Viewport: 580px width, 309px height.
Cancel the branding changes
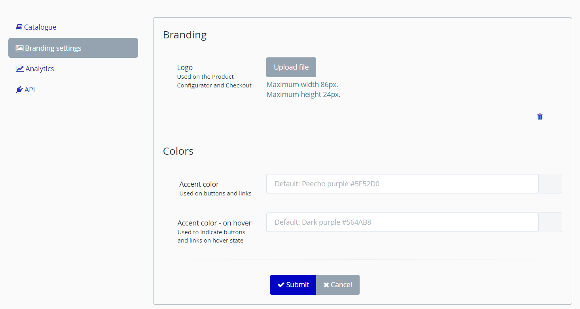[337, 284]
